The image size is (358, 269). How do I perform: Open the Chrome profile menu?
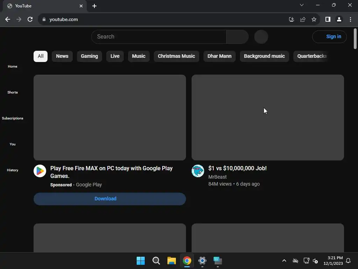pos(339,20)
